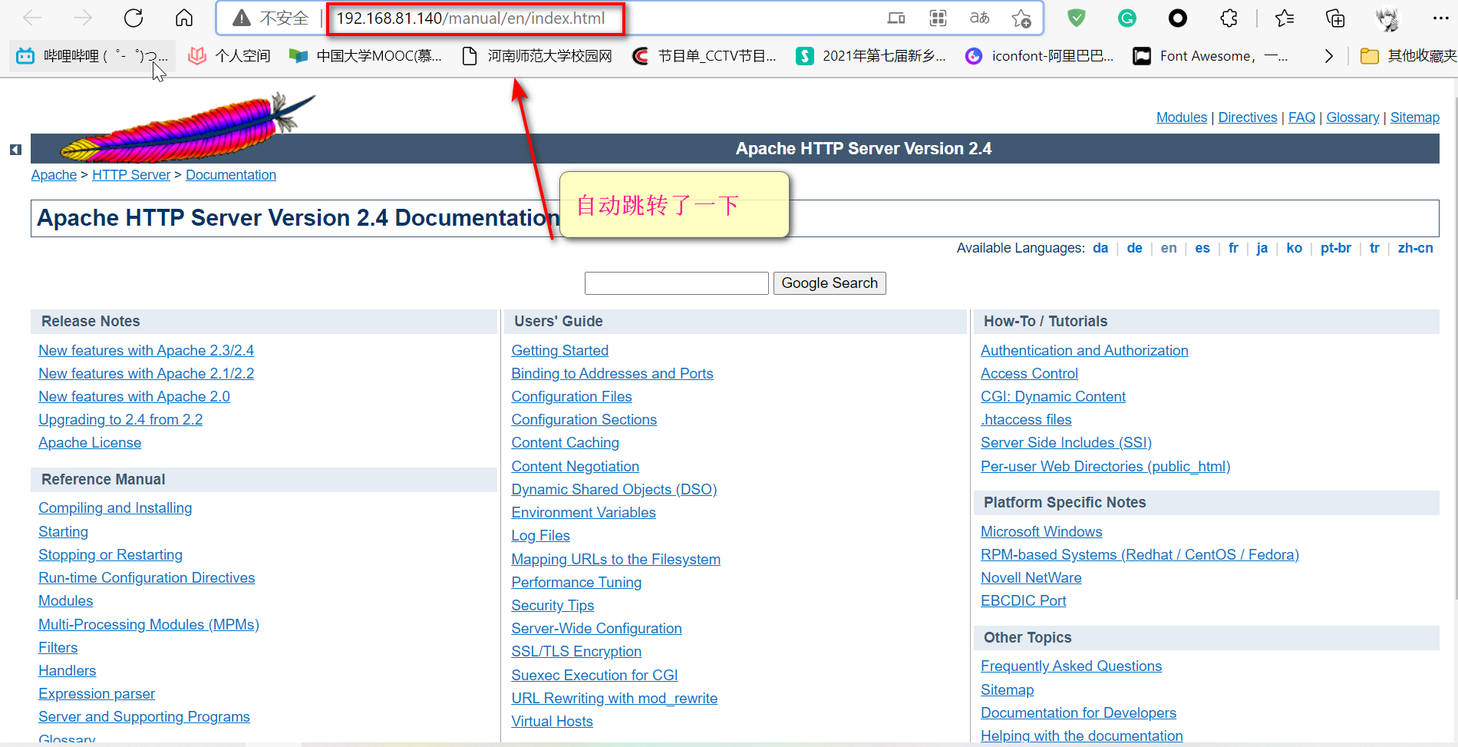This screenshot has height=747, width=1458.
Task: Open the Sitemap top navigation link
Action: point(1415,117)
